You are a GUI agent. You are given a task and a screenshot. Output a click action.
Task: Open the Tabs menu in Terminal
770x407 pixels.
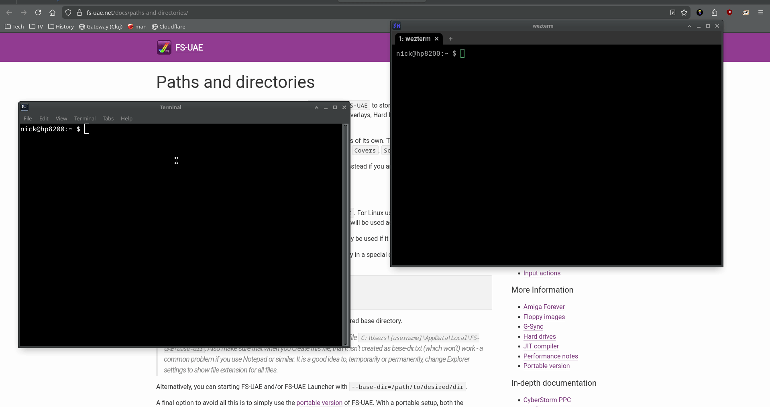tap(108, 118)
